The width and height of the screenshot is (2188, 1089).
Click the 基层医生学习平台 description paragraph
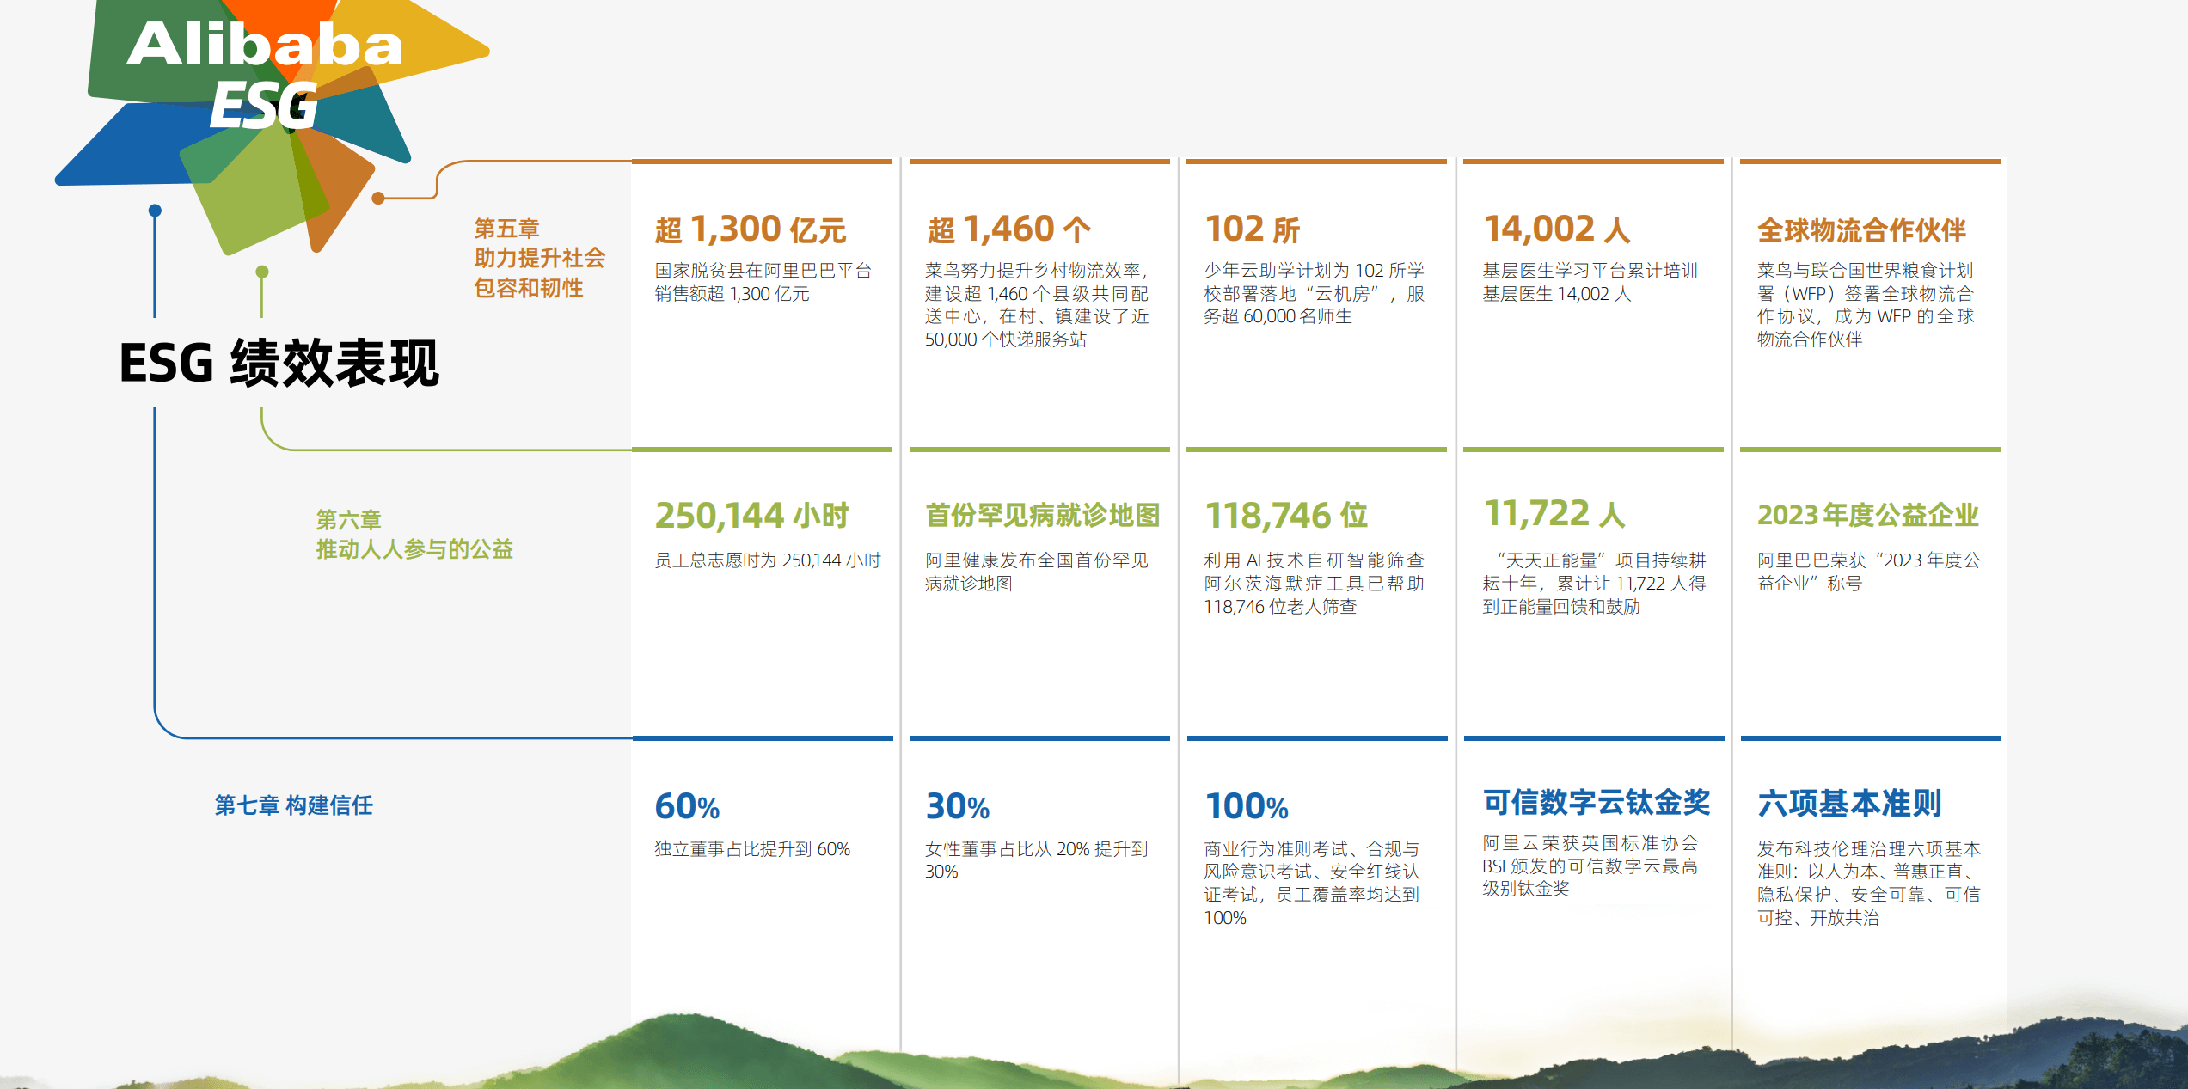(1590, 282)
